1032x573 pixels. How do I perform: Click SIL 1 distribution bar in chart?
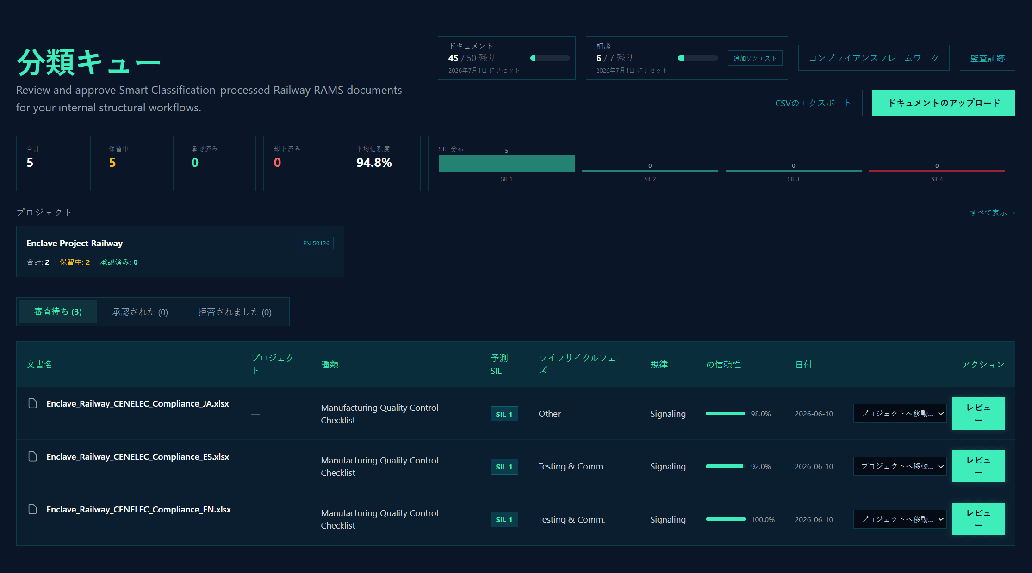[507, 164]
